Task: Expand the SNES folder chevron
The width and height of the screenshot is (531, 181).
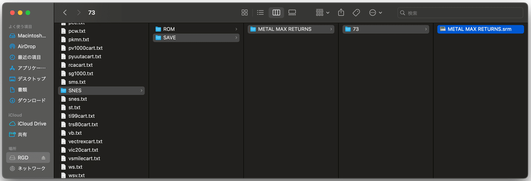Action: coord(142,90)
